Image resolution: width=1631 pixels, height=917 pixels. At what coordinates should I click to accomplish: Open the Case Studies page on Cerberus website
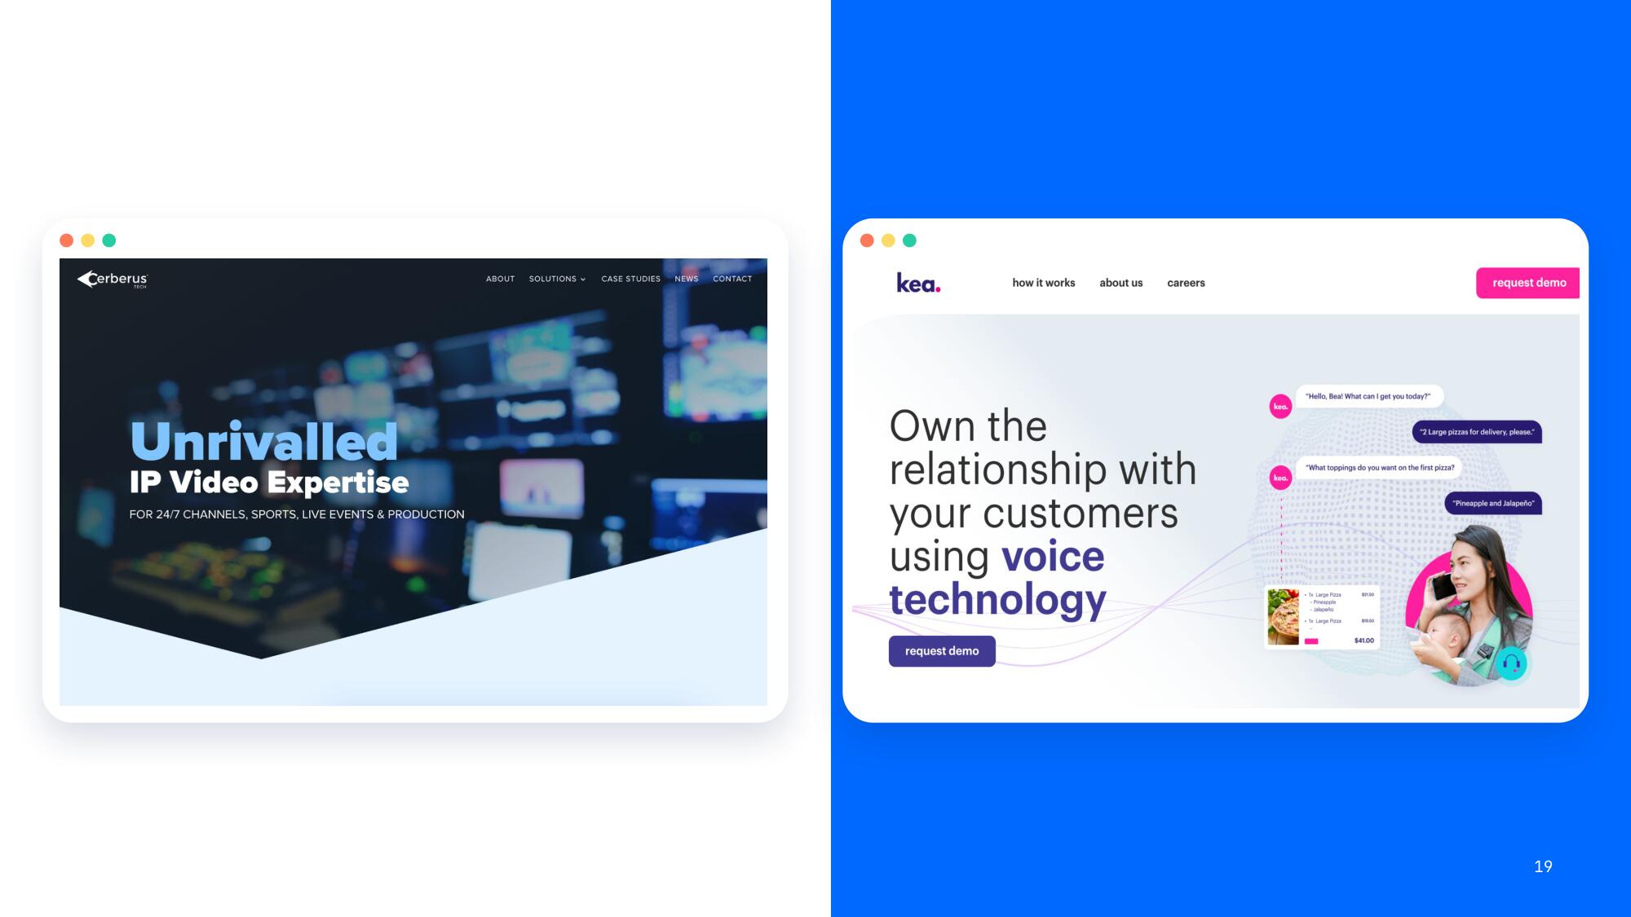click(x=630, y=278)
